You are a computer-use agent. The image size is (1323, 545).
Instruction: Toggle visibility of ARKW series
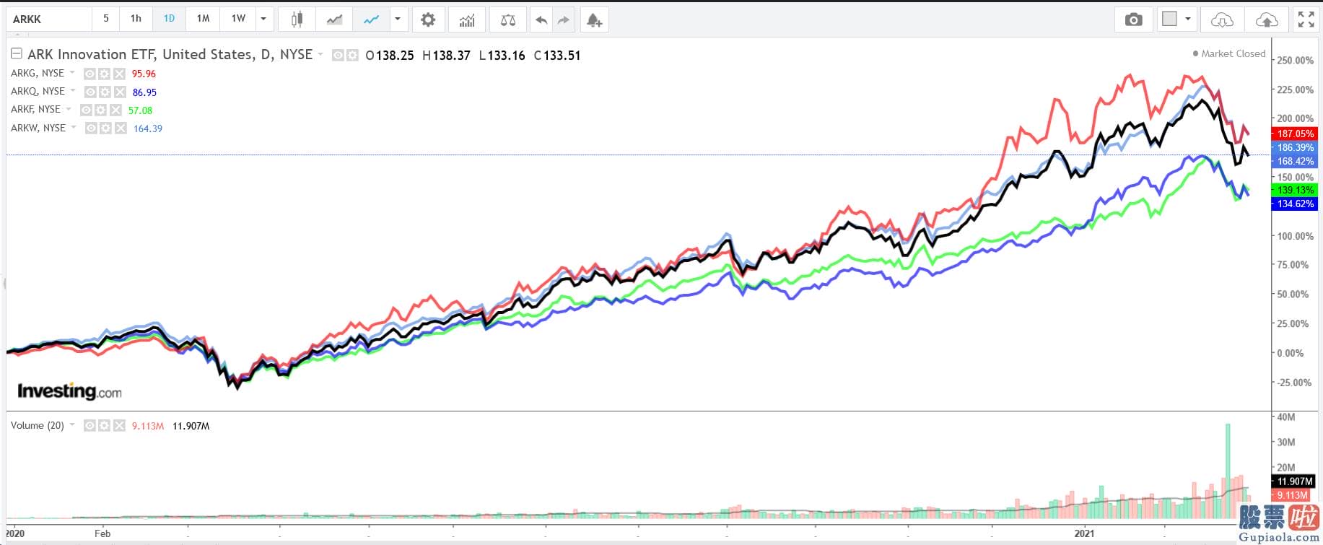pyautogui.click(x=92, y=128)
